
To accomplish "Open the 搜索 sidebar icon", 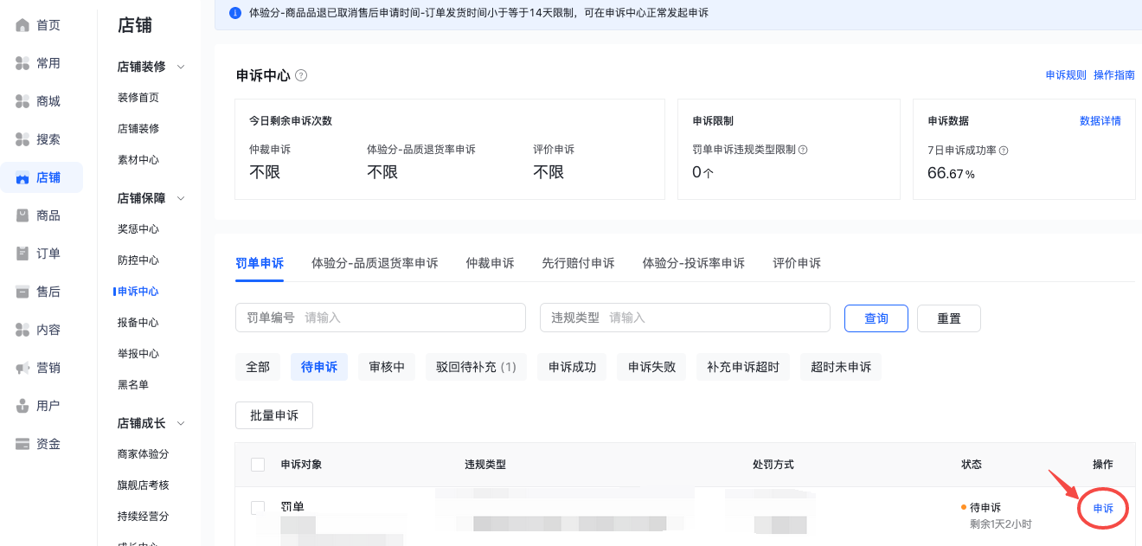I will point(22,139).
